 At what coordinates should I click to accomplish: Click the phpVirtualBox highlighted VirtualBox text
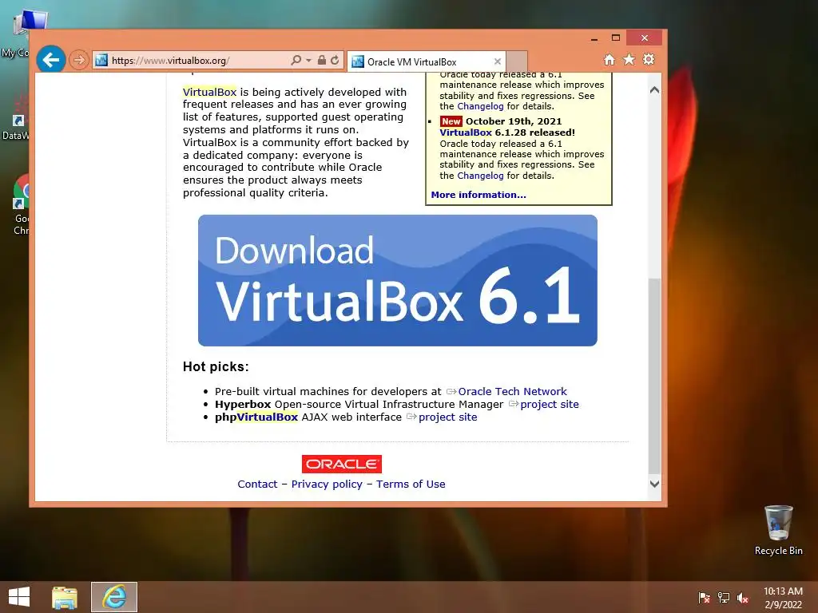coord(267,417)
